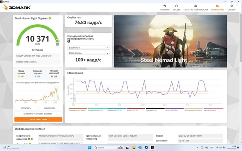This screenshot has height=151, width=242.
Task: Click the info icon under expected game performance
Action: (x=68, y=41)
